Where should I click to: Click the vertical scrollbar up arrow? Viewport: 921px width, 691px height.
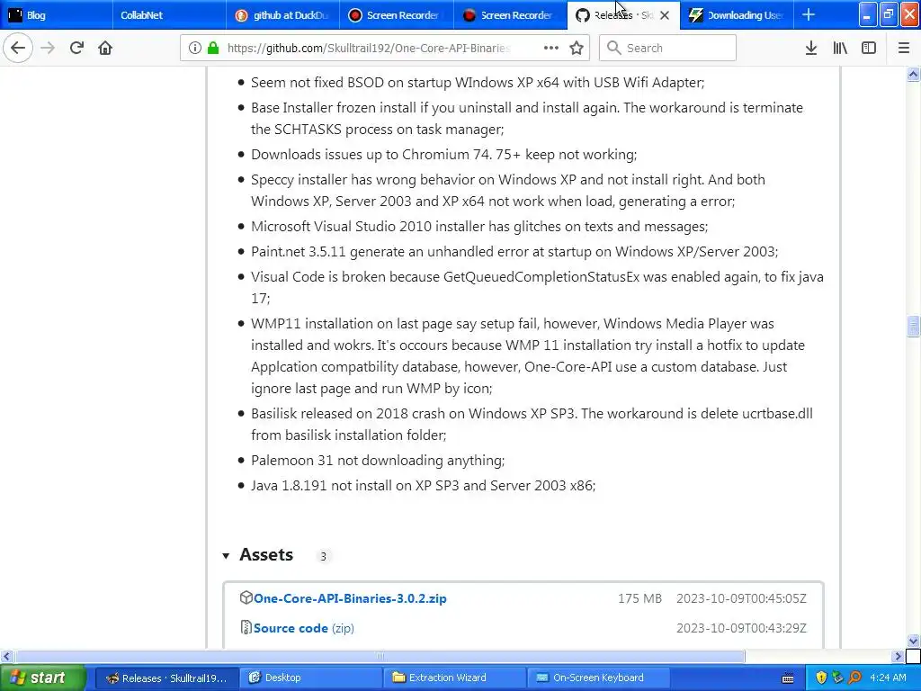[913, 74]
